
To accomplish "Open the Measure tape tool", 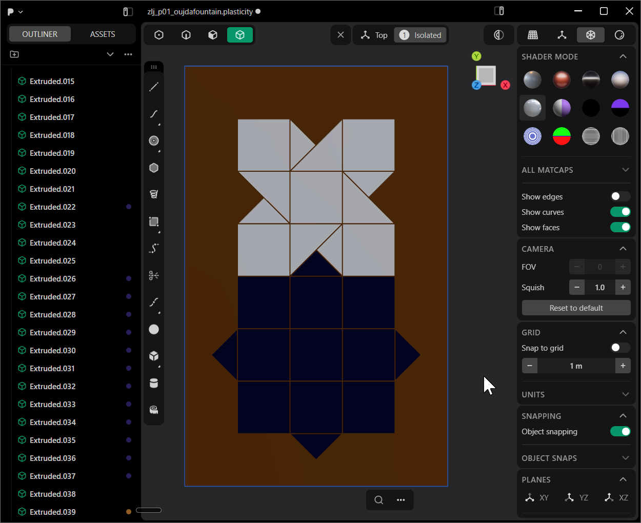I will 154,410.
